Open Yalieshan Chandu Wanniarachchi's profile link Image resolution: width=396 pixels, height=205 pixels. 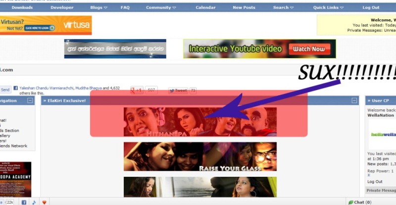[47, 88]
